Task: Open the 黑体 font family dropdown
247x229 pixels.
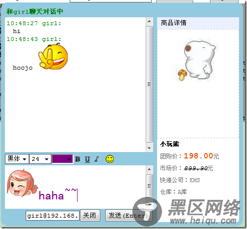Action: coord(17,159)
